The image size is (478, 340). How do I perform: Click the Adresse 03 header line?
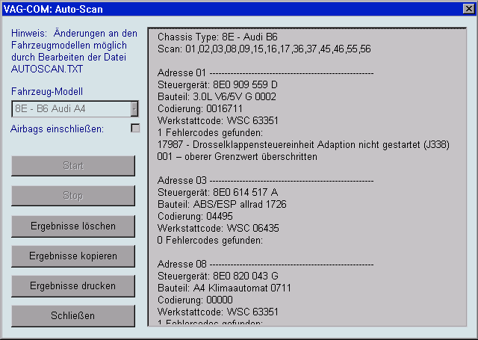point(265,181)
